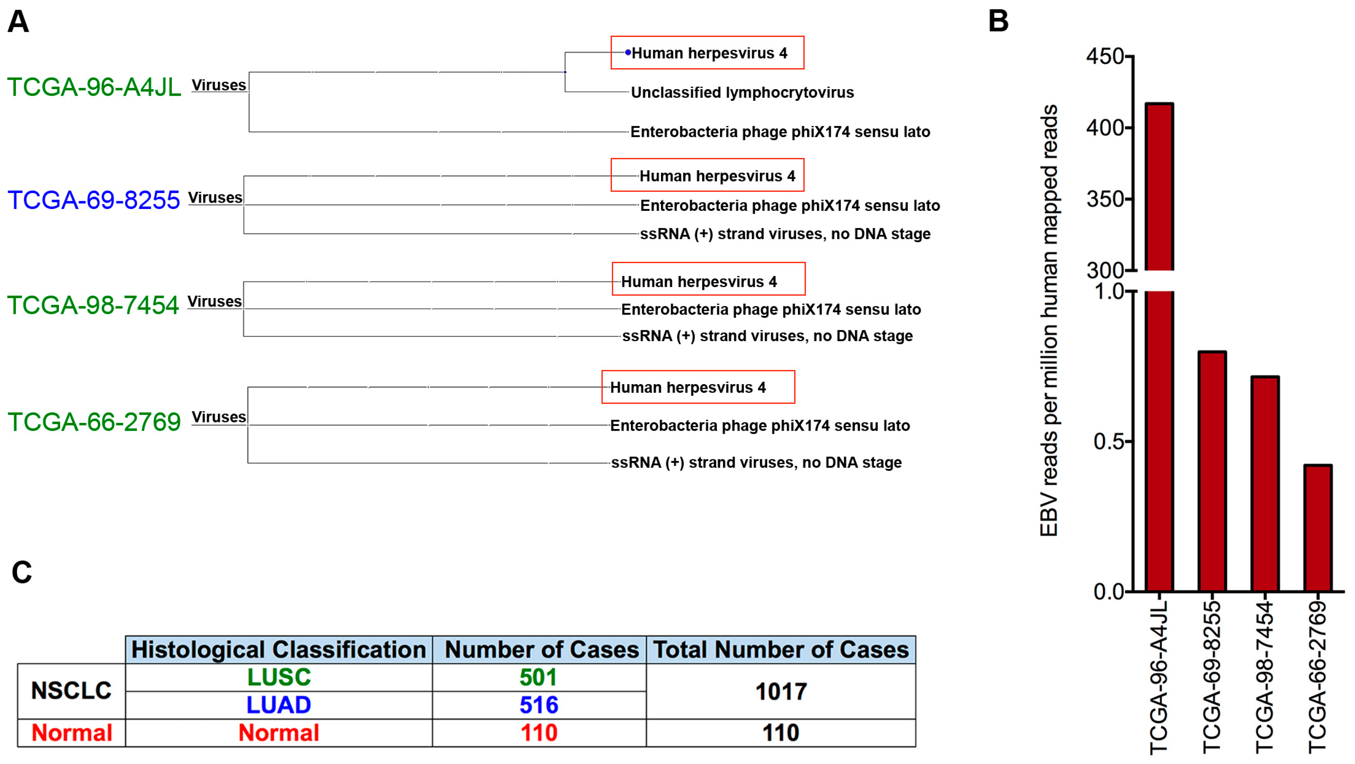The image size is (1355, 764).
Task: Click the red-boxed Human herpesvirus 4 under TCGA-98-7454
Action: [699, 282]
